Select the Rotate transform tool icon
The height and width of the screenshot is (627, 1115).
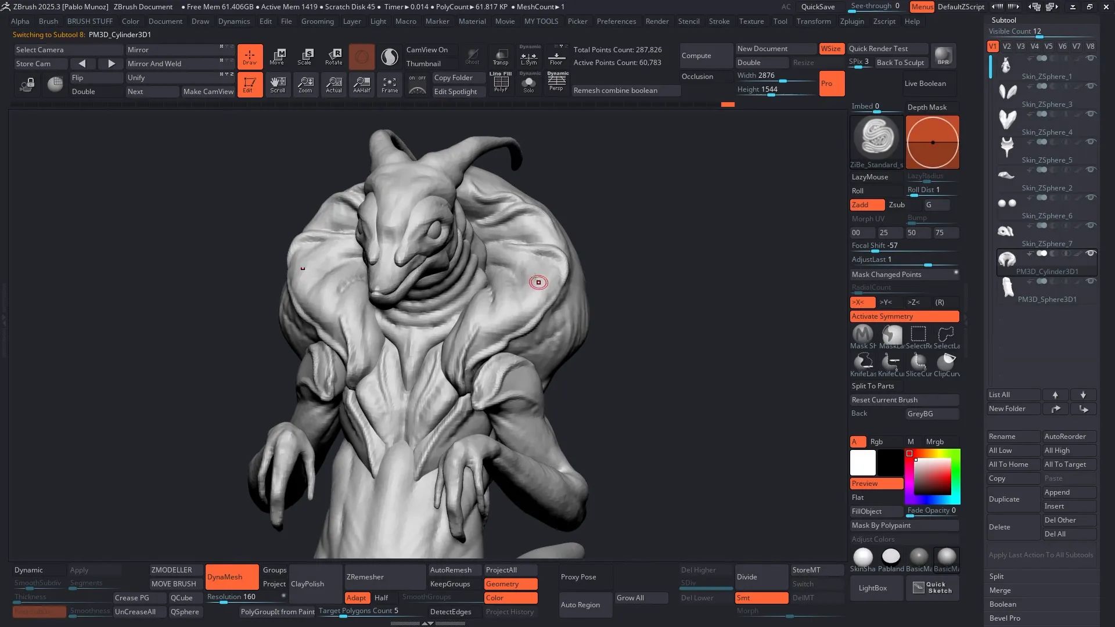coord(334,56)
